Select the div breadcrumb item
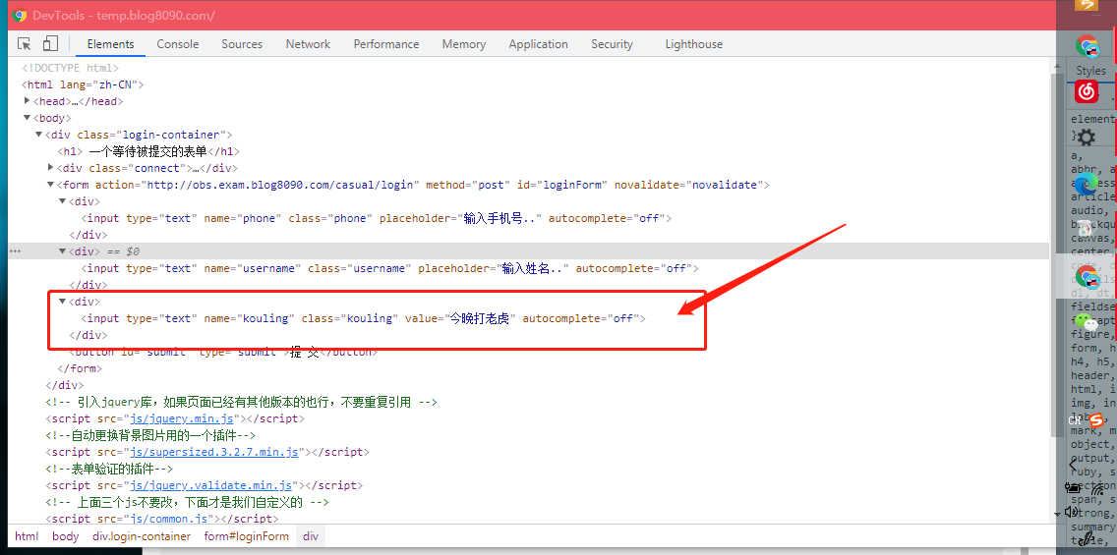The height and width of the screenshot is (555, 1117). coord(311,536)
